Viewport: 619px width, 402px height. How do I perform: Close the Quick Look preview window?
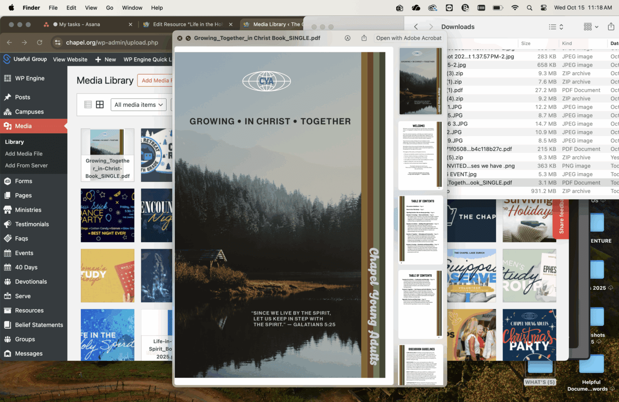point(180,38)
